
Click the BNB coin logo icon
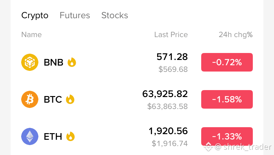click(x=30, y=62)
